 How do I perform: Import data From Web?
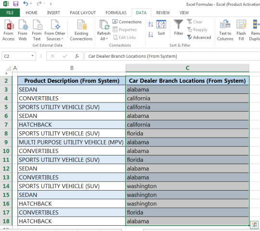pyautogui.click(x=23, y=30)
